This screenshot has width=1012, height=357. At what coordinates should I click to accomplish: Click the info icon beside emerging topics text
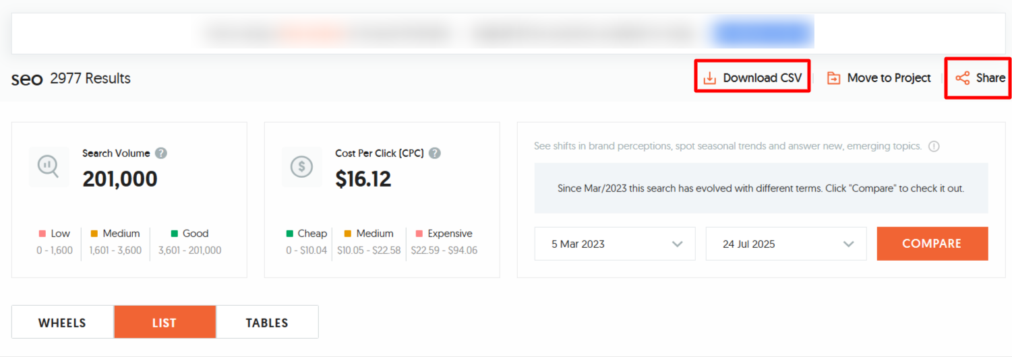[934, 146]
